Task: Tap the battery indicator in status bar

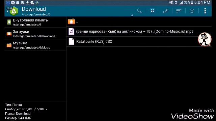Action: tap(192, 2)
